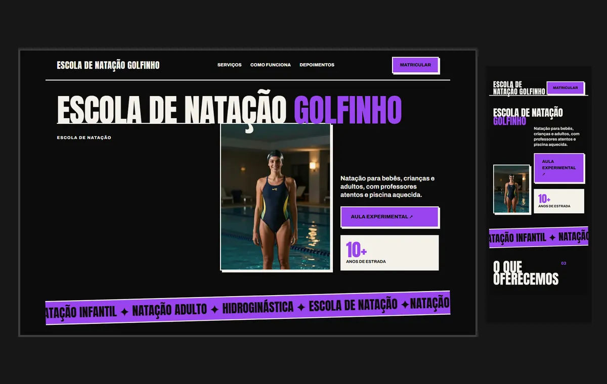Click the mobile Escola de Natação Golfinho logo

[519, 88]
